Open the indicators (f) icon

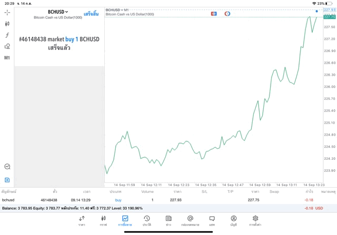tap(7, 35)
